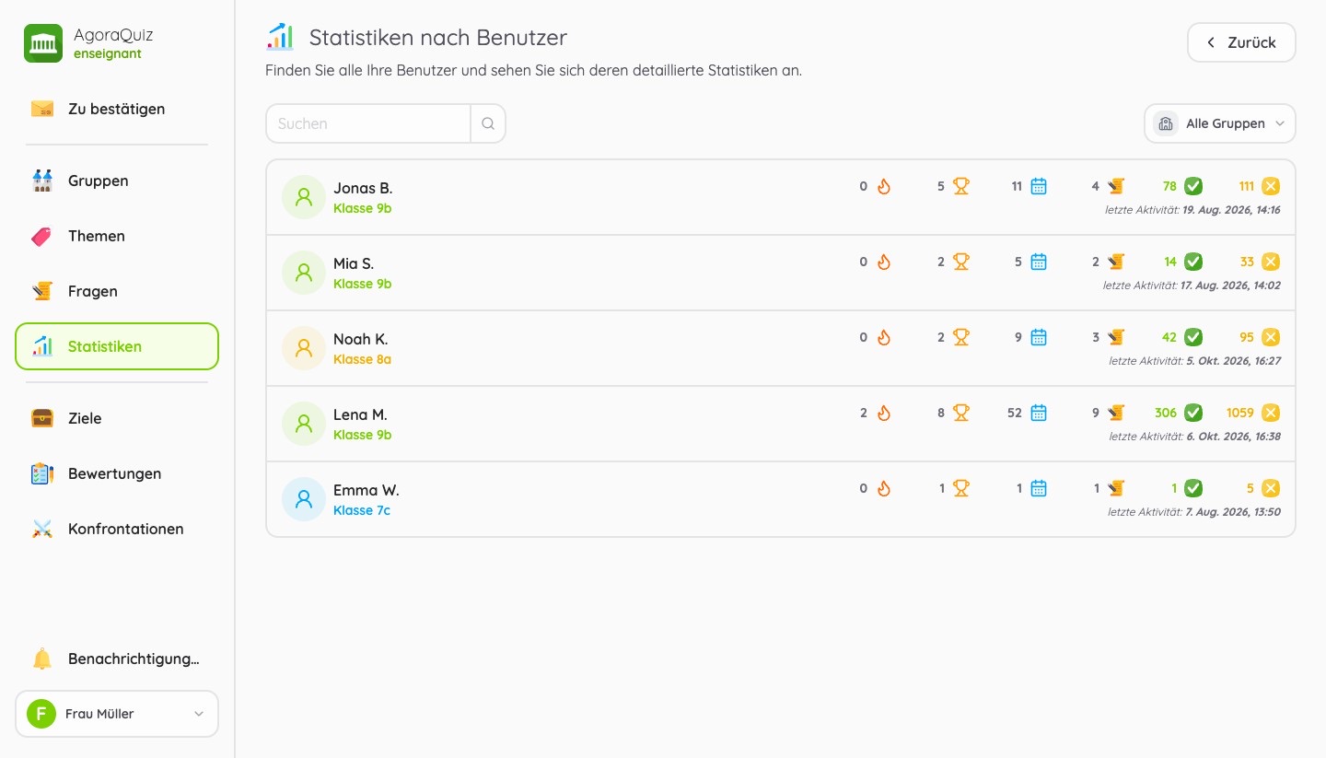Screen dimensions: 1326x758
Task: Click the green checkmark icon for Noah K.
Action: 1193,337
